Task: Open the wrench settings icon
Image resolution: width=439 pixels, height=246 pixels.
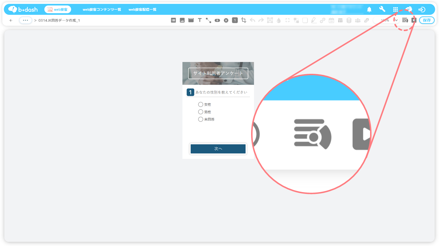Action: point(382,9)
